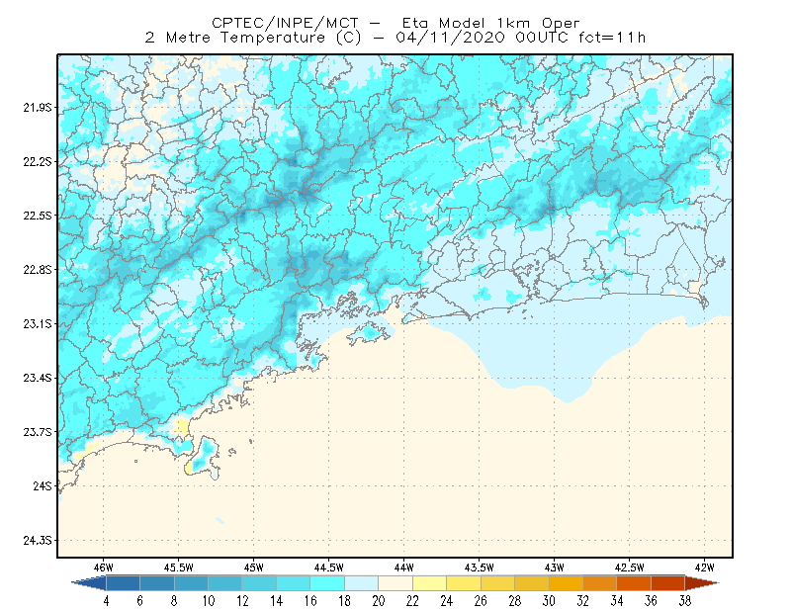Select the 23.1S latitude axis label
This screenshot has height=611, width=791.
[38, 323]
